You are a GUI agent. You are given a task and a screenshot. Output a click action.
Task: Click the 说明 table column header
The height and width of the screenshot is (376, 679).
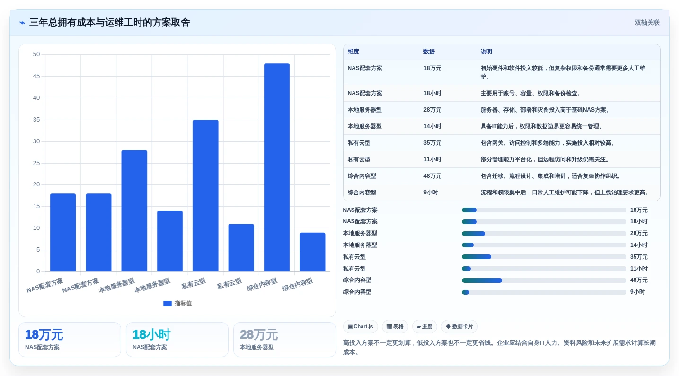point(486,52)
